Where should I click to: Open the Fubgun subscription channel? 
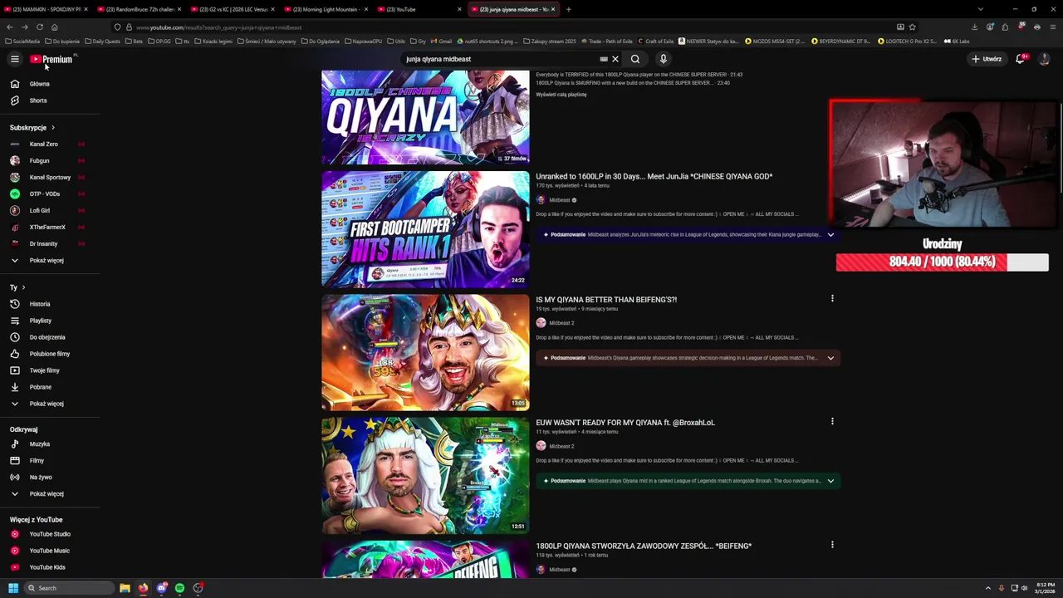pyautogui.click(x=39, y=161)
